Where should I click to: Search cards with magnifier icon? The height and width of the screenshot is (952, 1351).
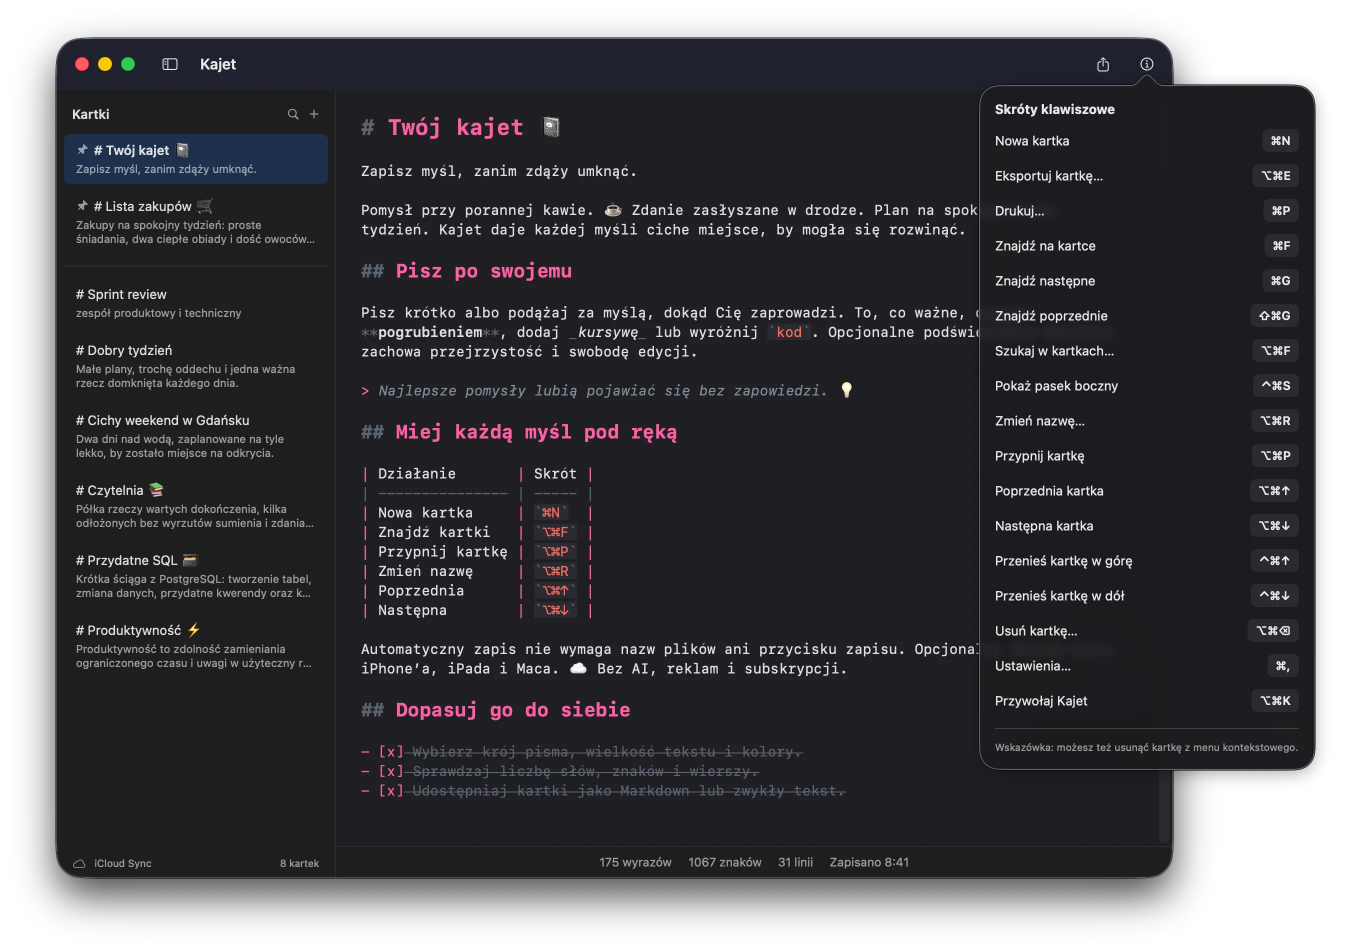point(292,114)
